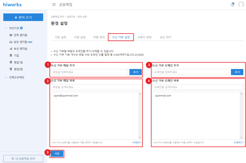The height and width of the screenshot is (163, 246).
Task: Switch to the 기본 설정 tab
Action: (60, 37)
